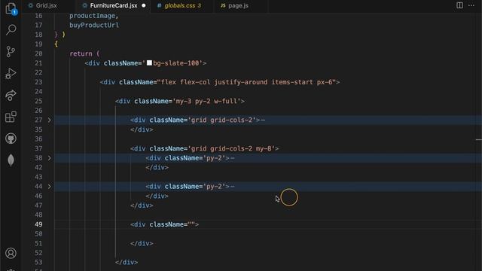Screen dimensions: 482x271
Task: Click the 'return' keyword on line 20
Action: 81,53
